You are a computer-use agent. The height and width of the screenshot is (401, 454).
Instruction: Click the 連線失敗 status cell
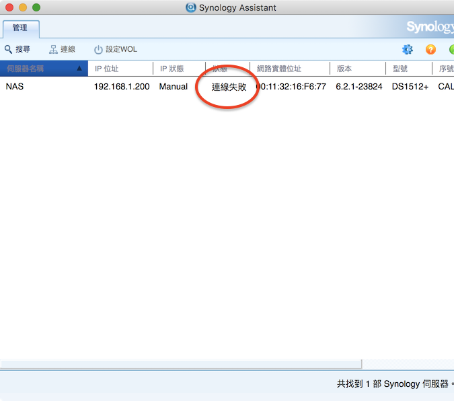point(229,87)
